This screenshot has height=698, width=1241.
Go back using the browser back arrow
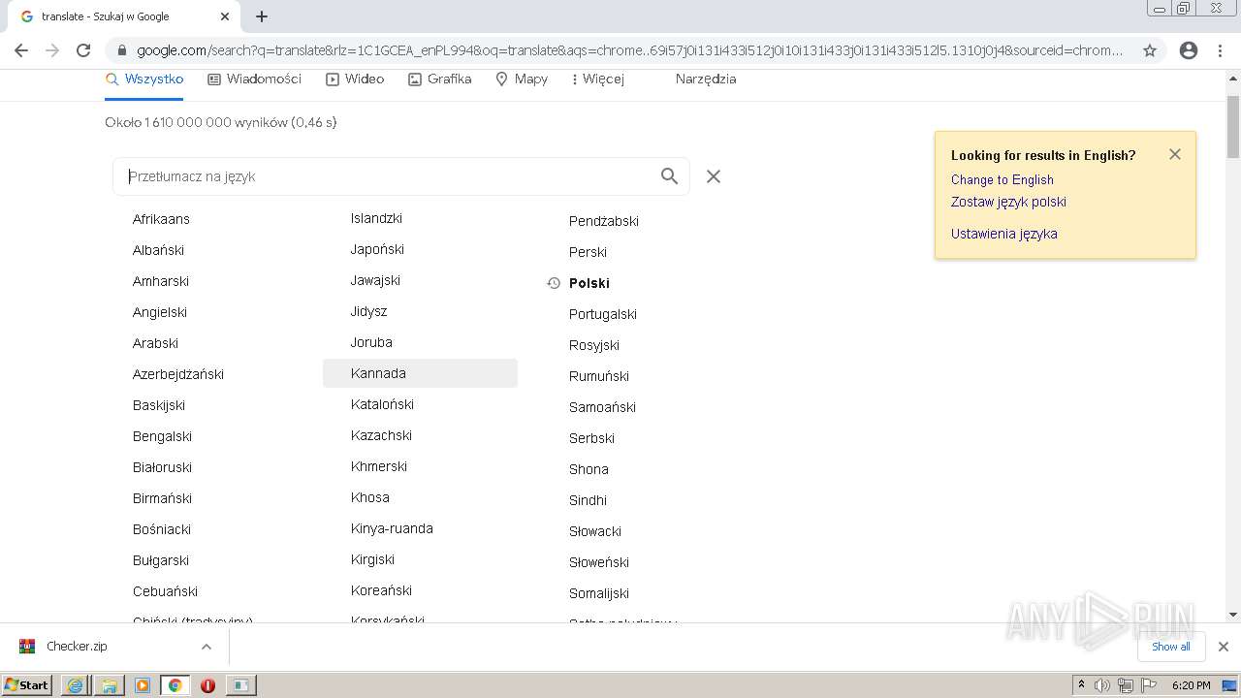point(21,50)
